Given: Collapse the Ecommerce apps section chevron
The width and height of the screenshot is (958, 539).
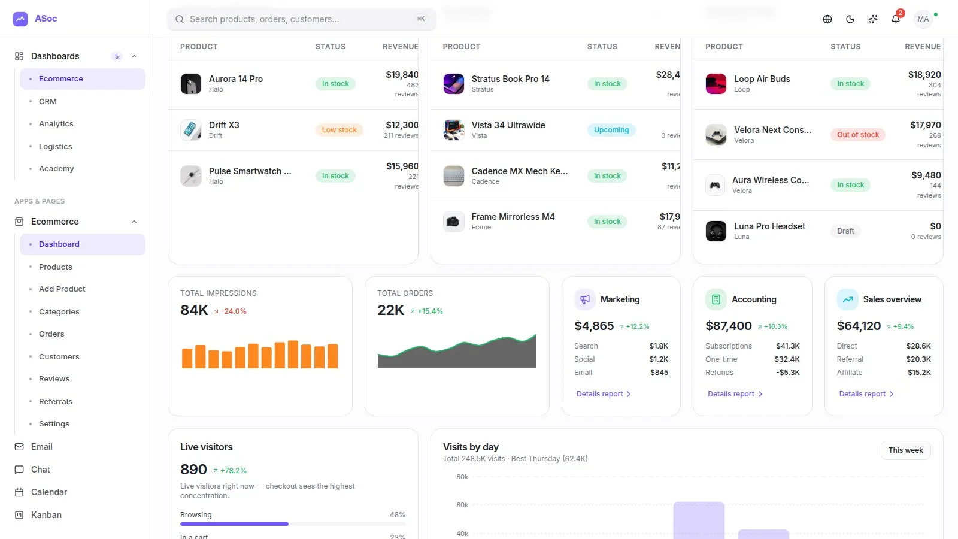Looking at the screenshot, I should click(x=134, y=222).
